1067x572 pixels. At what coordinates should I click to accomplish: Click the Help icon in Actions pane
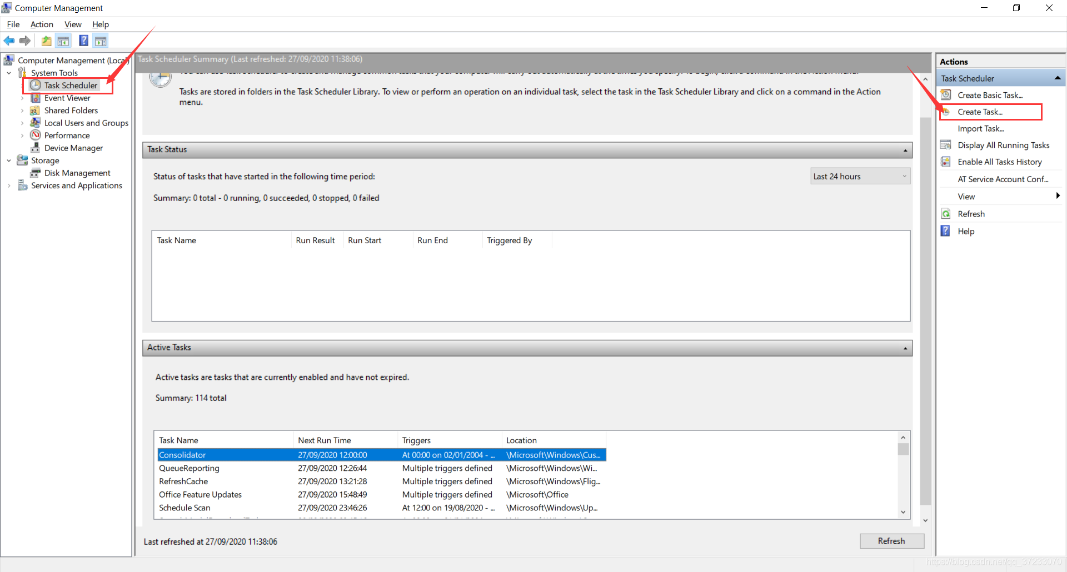[x=946, y=231]
